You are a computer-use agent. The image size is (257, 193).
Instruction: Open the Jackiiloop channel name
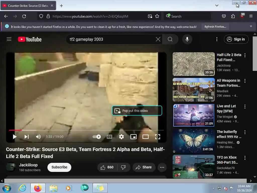pos(28,165)
